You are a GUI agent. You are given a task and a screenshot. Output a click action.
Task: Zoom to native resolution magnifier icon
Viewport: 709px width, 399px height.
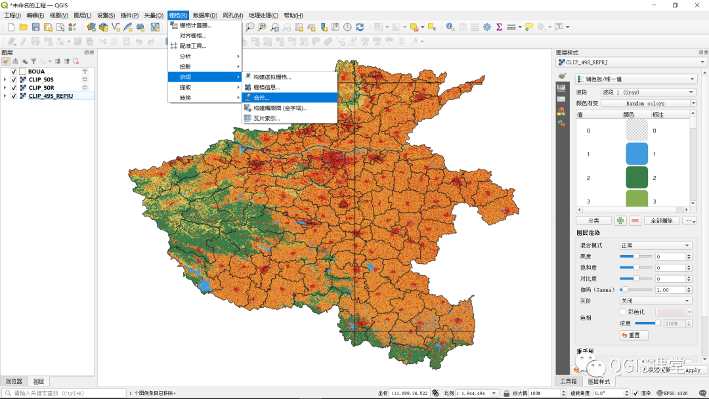pos(262,27)
